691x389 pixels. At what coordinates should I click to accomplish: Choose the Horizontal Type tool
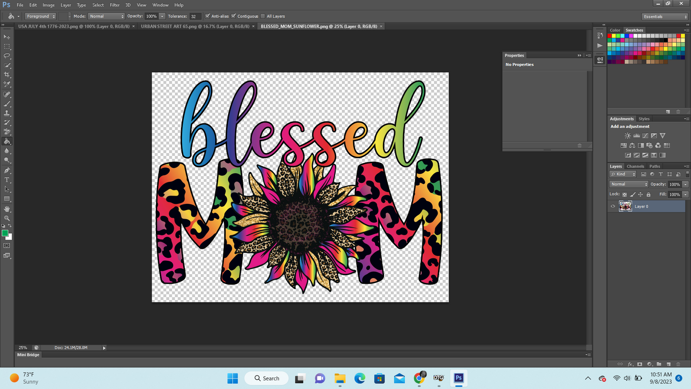click(x=7, y=180)
